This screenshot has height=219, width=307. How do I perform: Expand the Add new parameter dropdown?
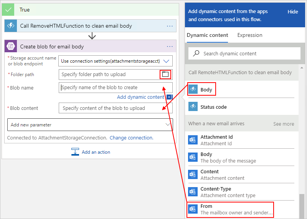click(90, 125)
